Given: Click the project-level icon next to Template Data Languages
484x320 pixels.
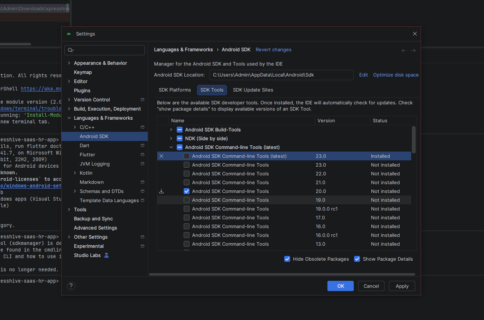Looking at the screenshot, I should 142,200.
